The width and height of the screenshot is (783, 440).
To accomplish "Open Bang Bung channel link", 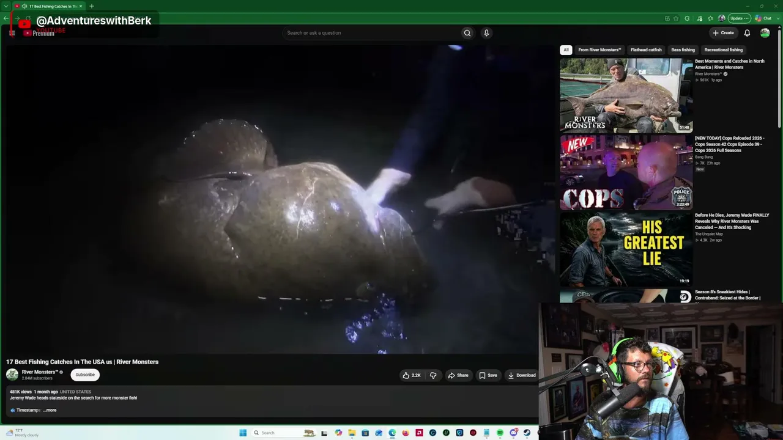I will point(704,157).
